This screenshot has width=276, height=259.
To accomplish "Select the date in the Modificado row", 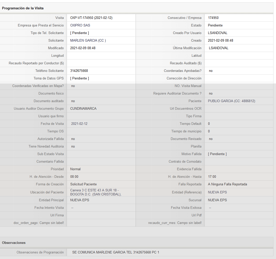I will pyautogui.click(x=83, y=48).
